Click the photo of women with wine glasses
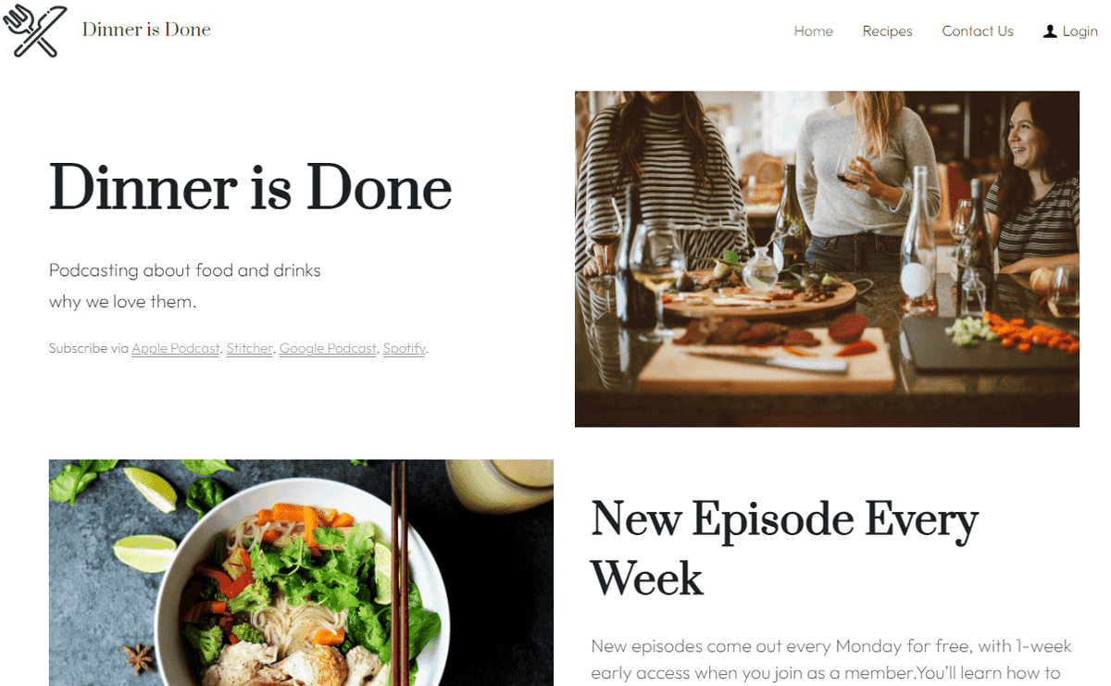Viewport: 1111px width, 686px height. click(827, 259)
